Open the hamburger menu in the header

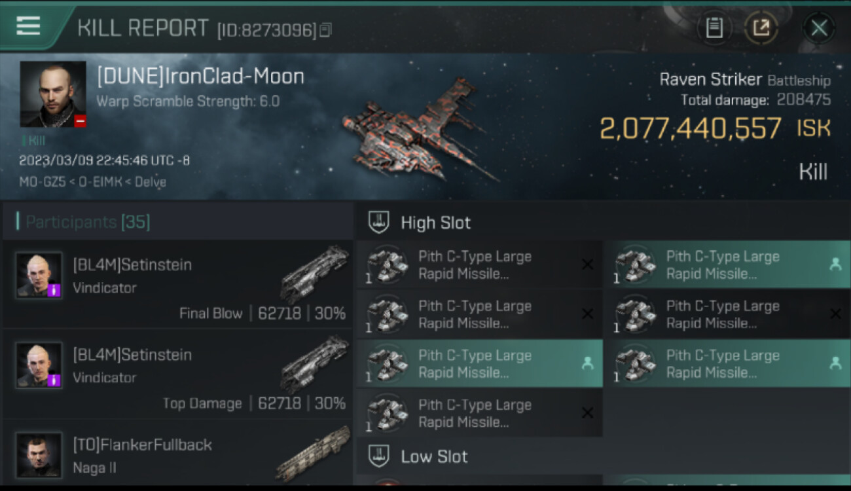(x=28, y=26)
